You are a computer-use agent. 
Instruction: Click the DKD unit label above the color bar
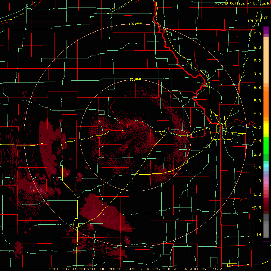(265, 18)
